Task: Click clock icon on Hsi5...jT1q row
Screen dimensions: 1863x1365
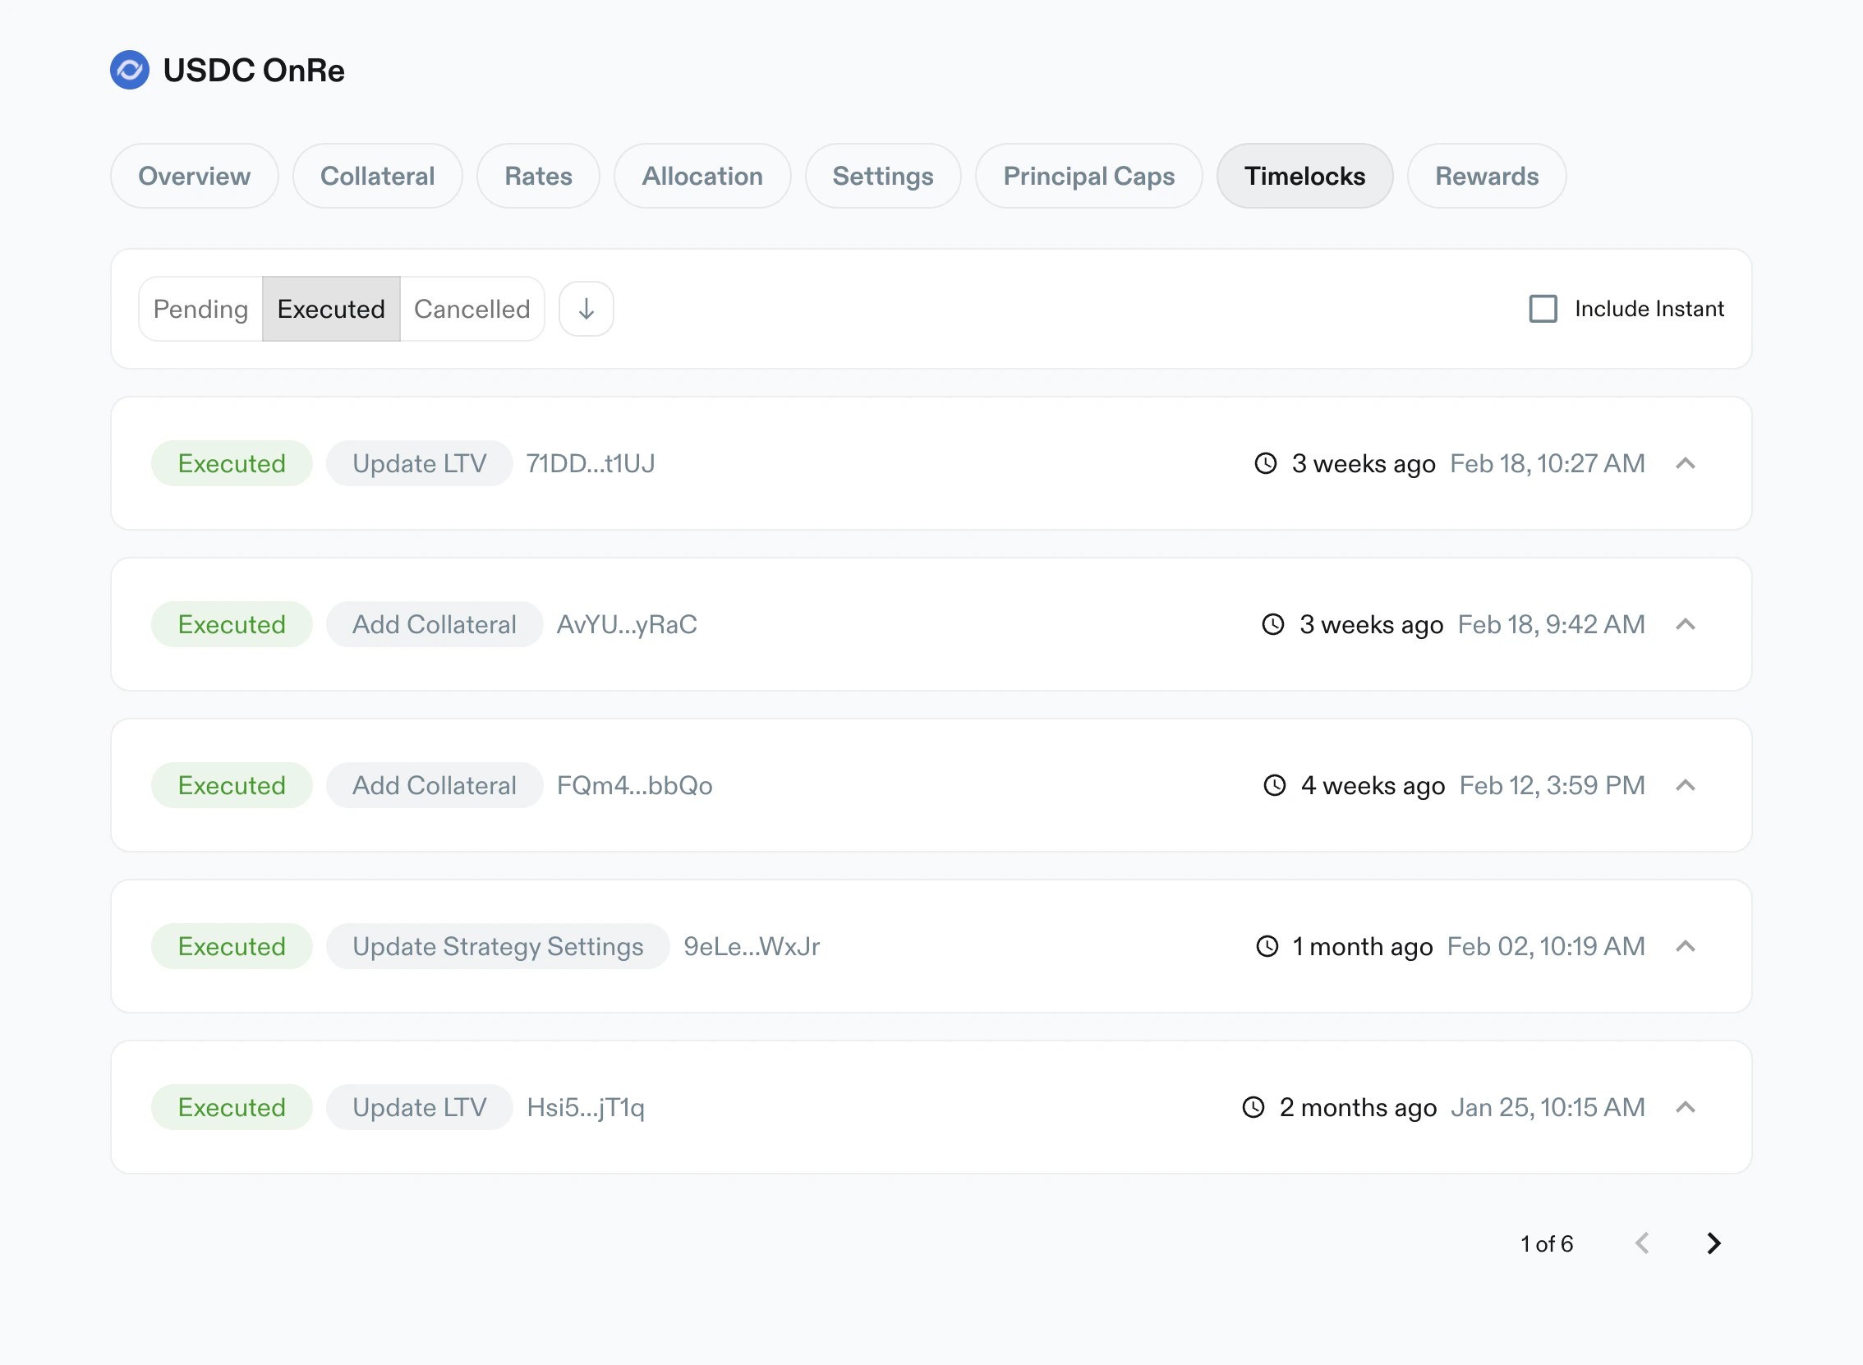Action: coord(1253,1107)
